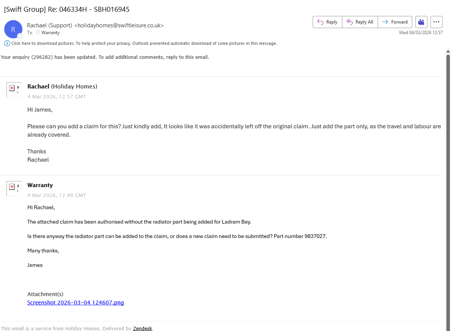Click the scrollbar up arrow
Image resolution: width=451 pixels, height=331 pixels.
(448, 52)
